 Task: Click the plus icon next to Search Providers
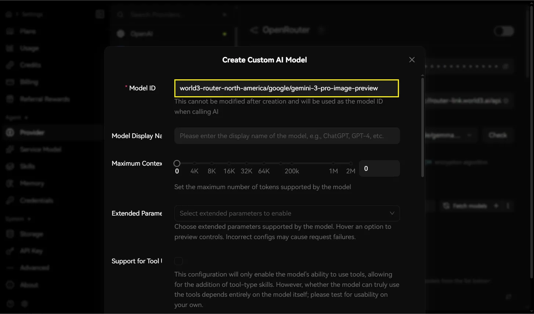[225, 15]
